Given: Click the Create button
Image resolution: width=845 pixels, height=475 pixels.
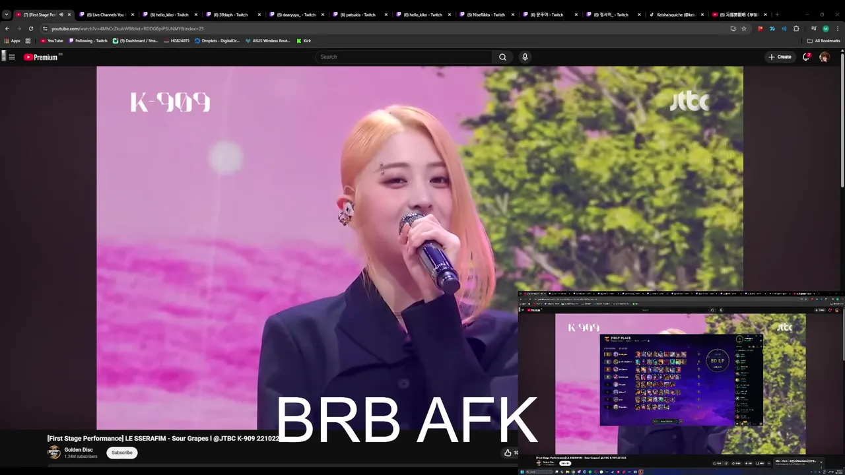Looking at the screenshot, I should point(780,57).
